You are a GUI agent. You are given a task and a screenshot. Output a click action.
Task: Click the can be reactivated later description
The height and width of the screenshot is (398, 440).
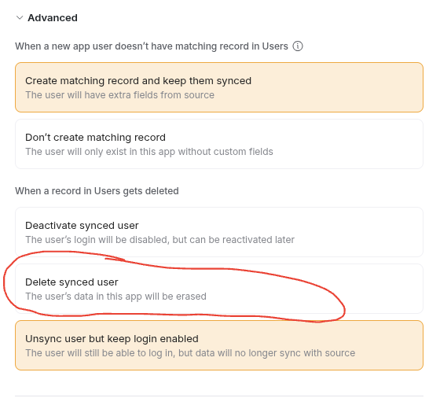tap(160, 240)
